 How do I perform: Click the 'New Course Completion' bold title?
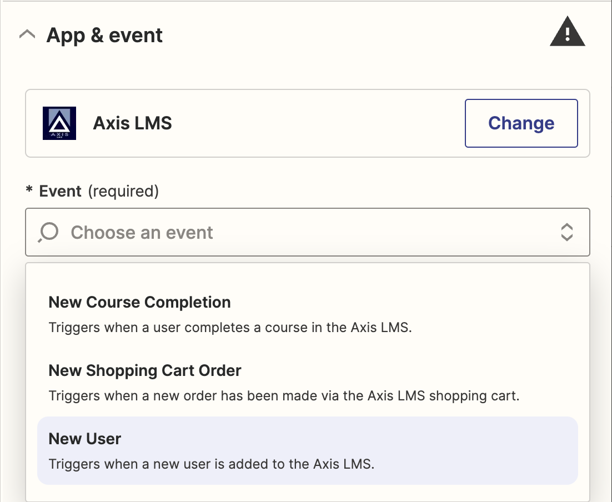pyautogui.click(x=140, y=303)
